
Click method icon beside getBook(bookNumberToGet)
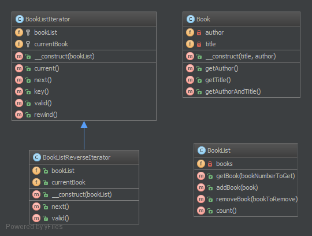[201, 176]
